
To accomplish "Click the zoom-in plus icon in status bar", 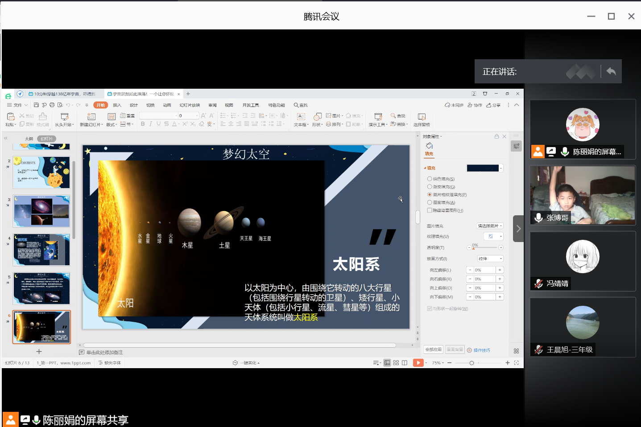I will click(507, 363).
